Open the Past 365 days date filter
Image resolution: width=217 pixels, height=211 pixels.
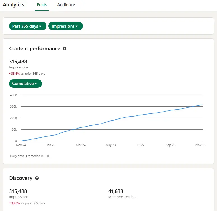27,26
